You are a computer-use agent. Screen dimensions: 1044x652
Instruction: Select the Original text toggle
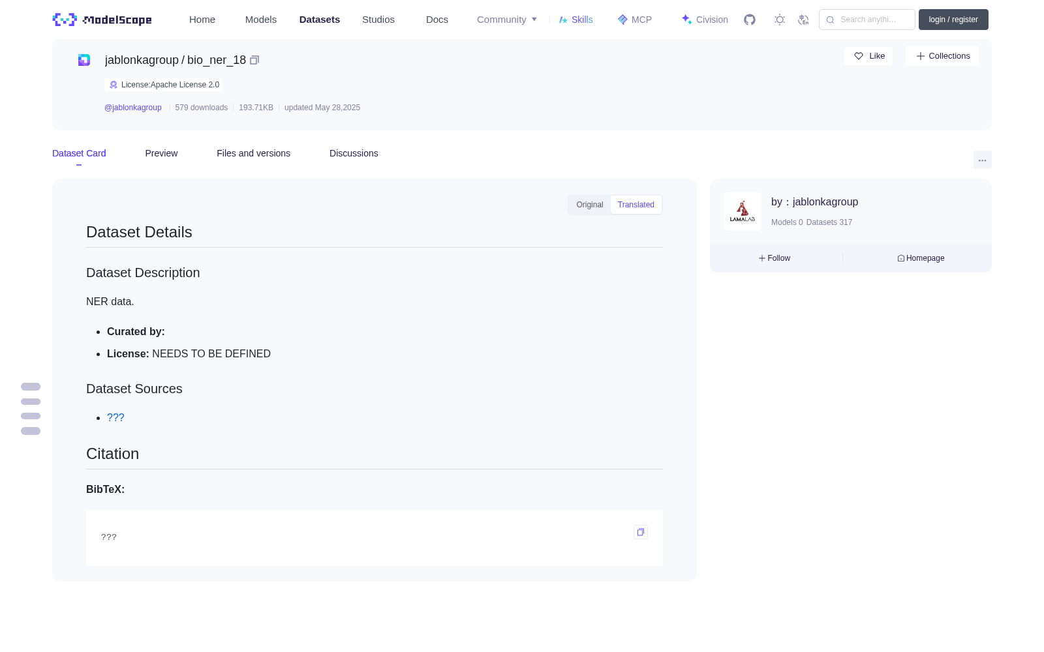coord(590,205)
